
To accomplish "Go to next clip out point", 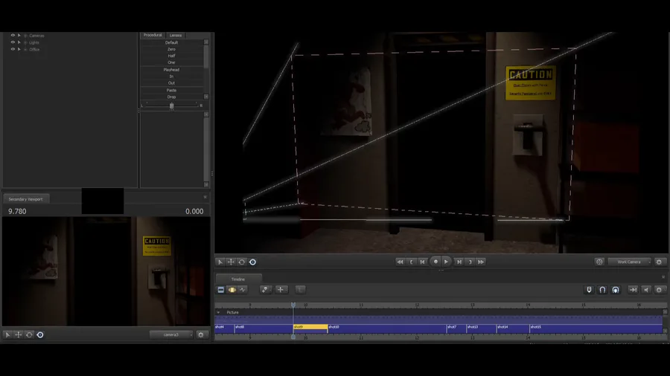I will pos(470,262).
